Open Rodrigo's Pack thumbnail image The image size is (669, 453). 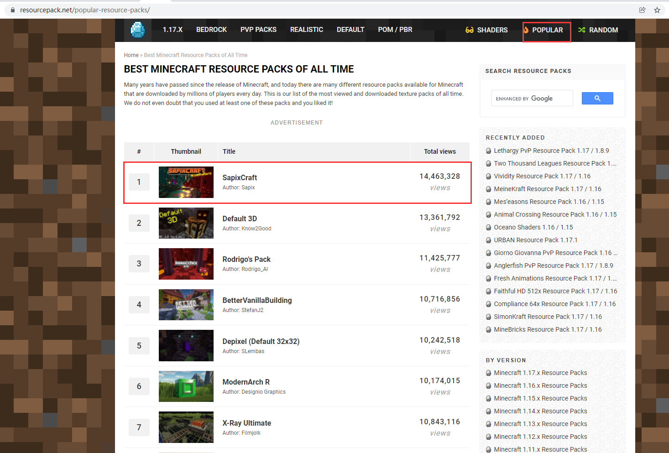click(186, 264)
